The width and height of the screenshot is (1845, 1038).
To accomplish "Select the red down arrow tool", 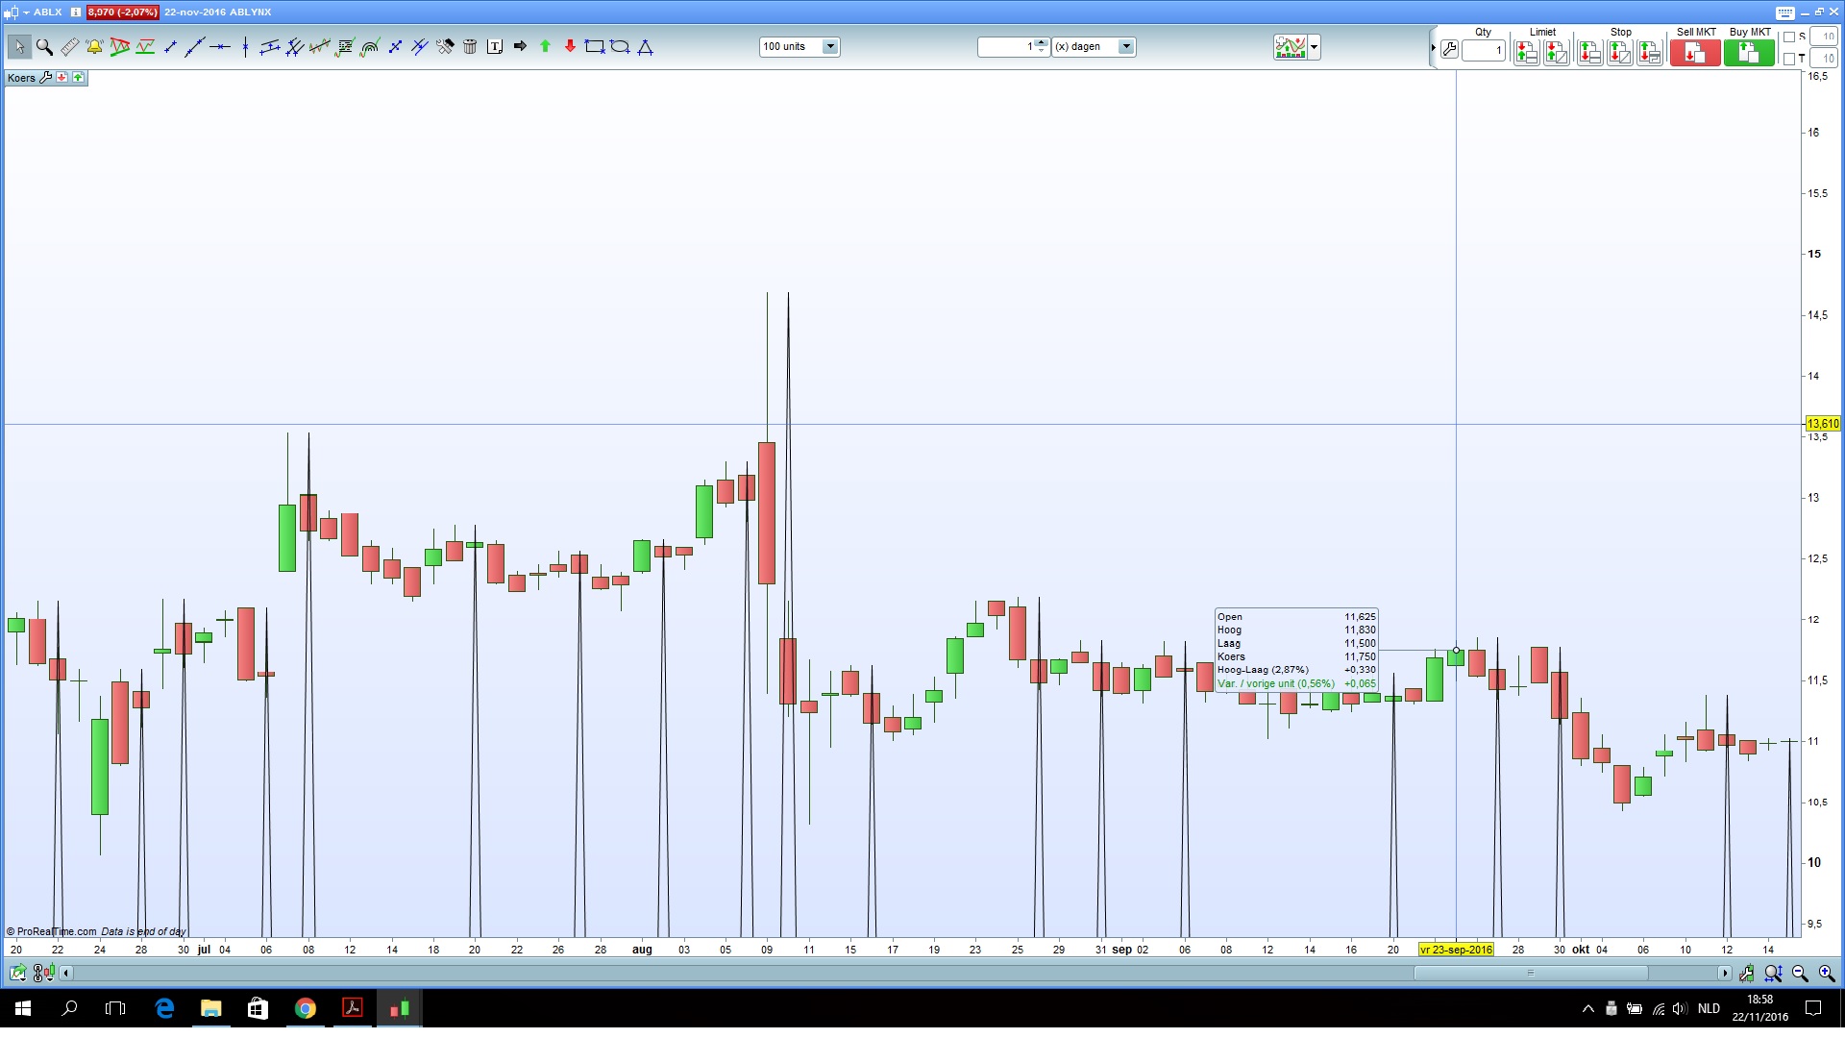I will coord(570,47).
